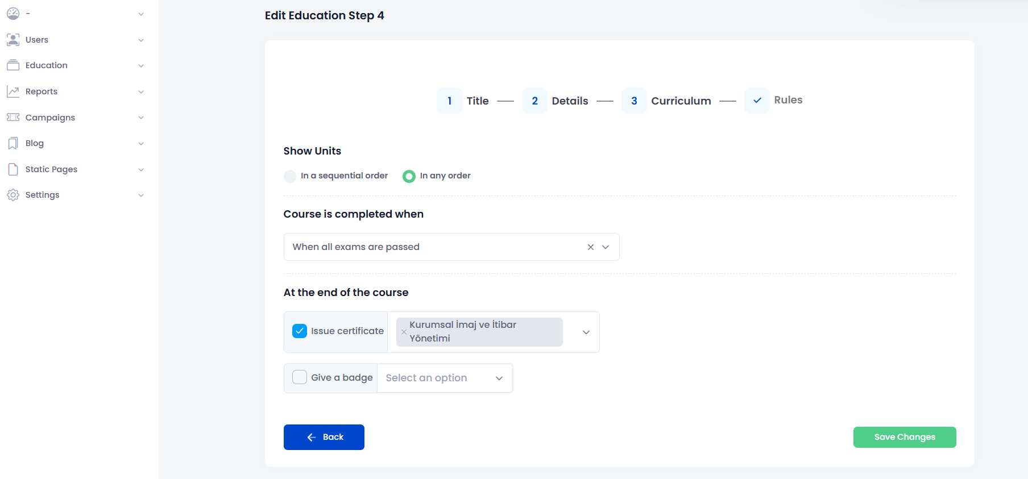
Task: Select "In any order" radio option
Action: (409, 176)
